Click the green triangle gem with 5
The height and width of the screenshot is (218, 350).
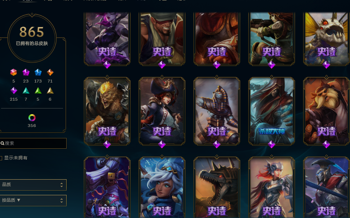[x=38, y=90]
